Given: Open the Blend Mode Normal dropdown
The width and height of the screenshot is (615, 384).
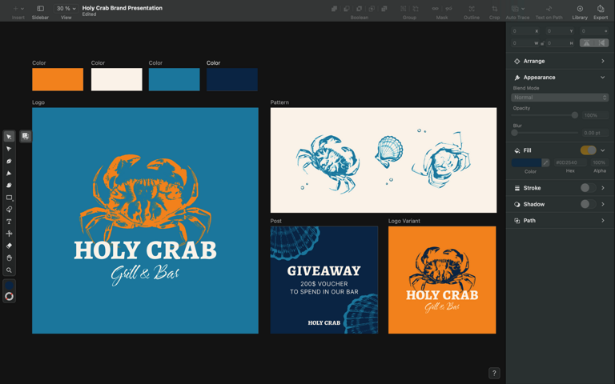Looking at the screenshot, I should [x=560, y=97].
